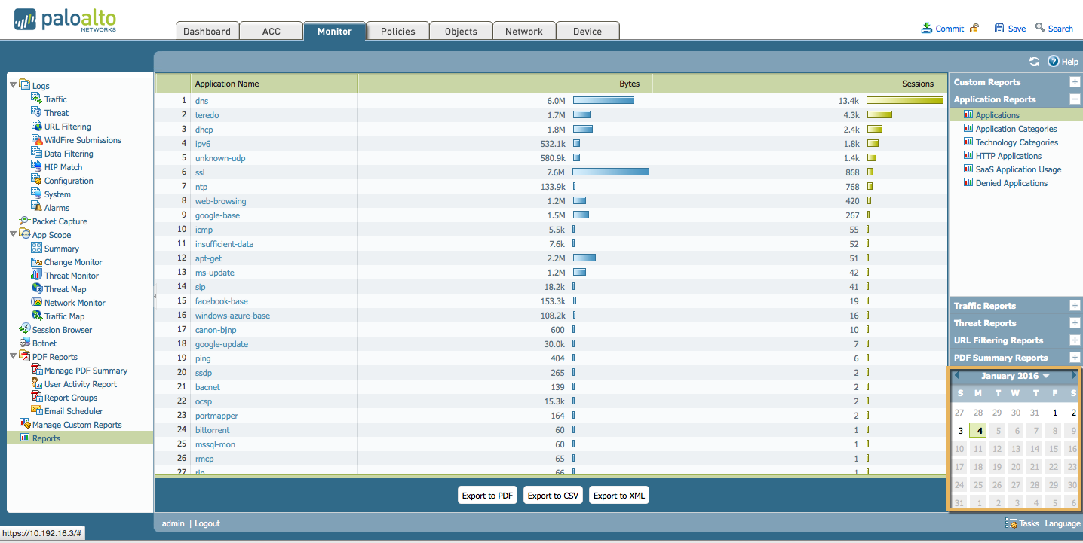The height and width of the screenshot is (543, 1083).
Task: Switch to the Policies tab
Action: (x=397, y=31)
